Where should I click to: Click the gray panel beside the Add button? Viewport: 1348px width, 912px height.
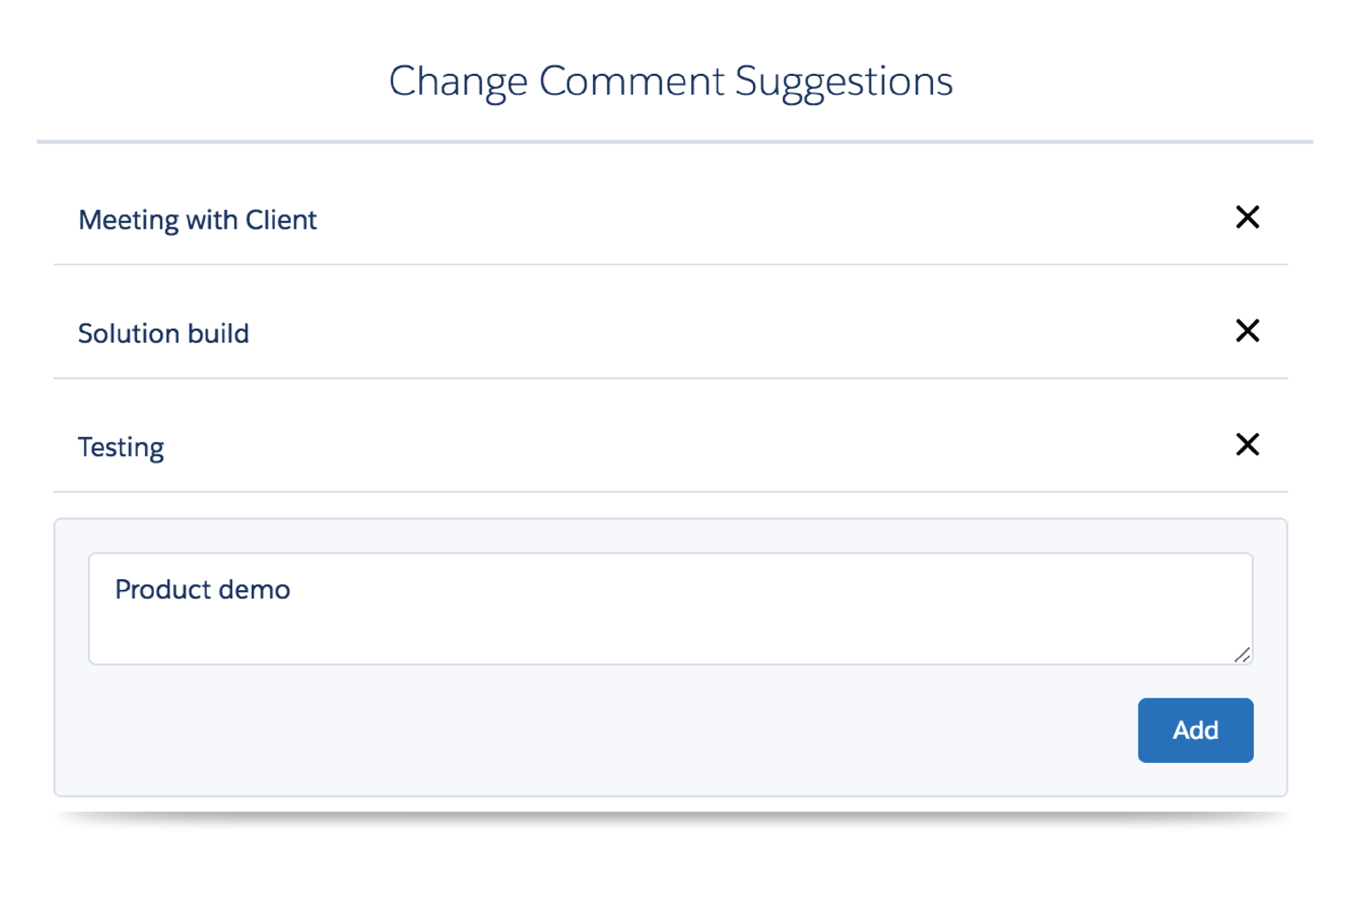tap(580, 730)
